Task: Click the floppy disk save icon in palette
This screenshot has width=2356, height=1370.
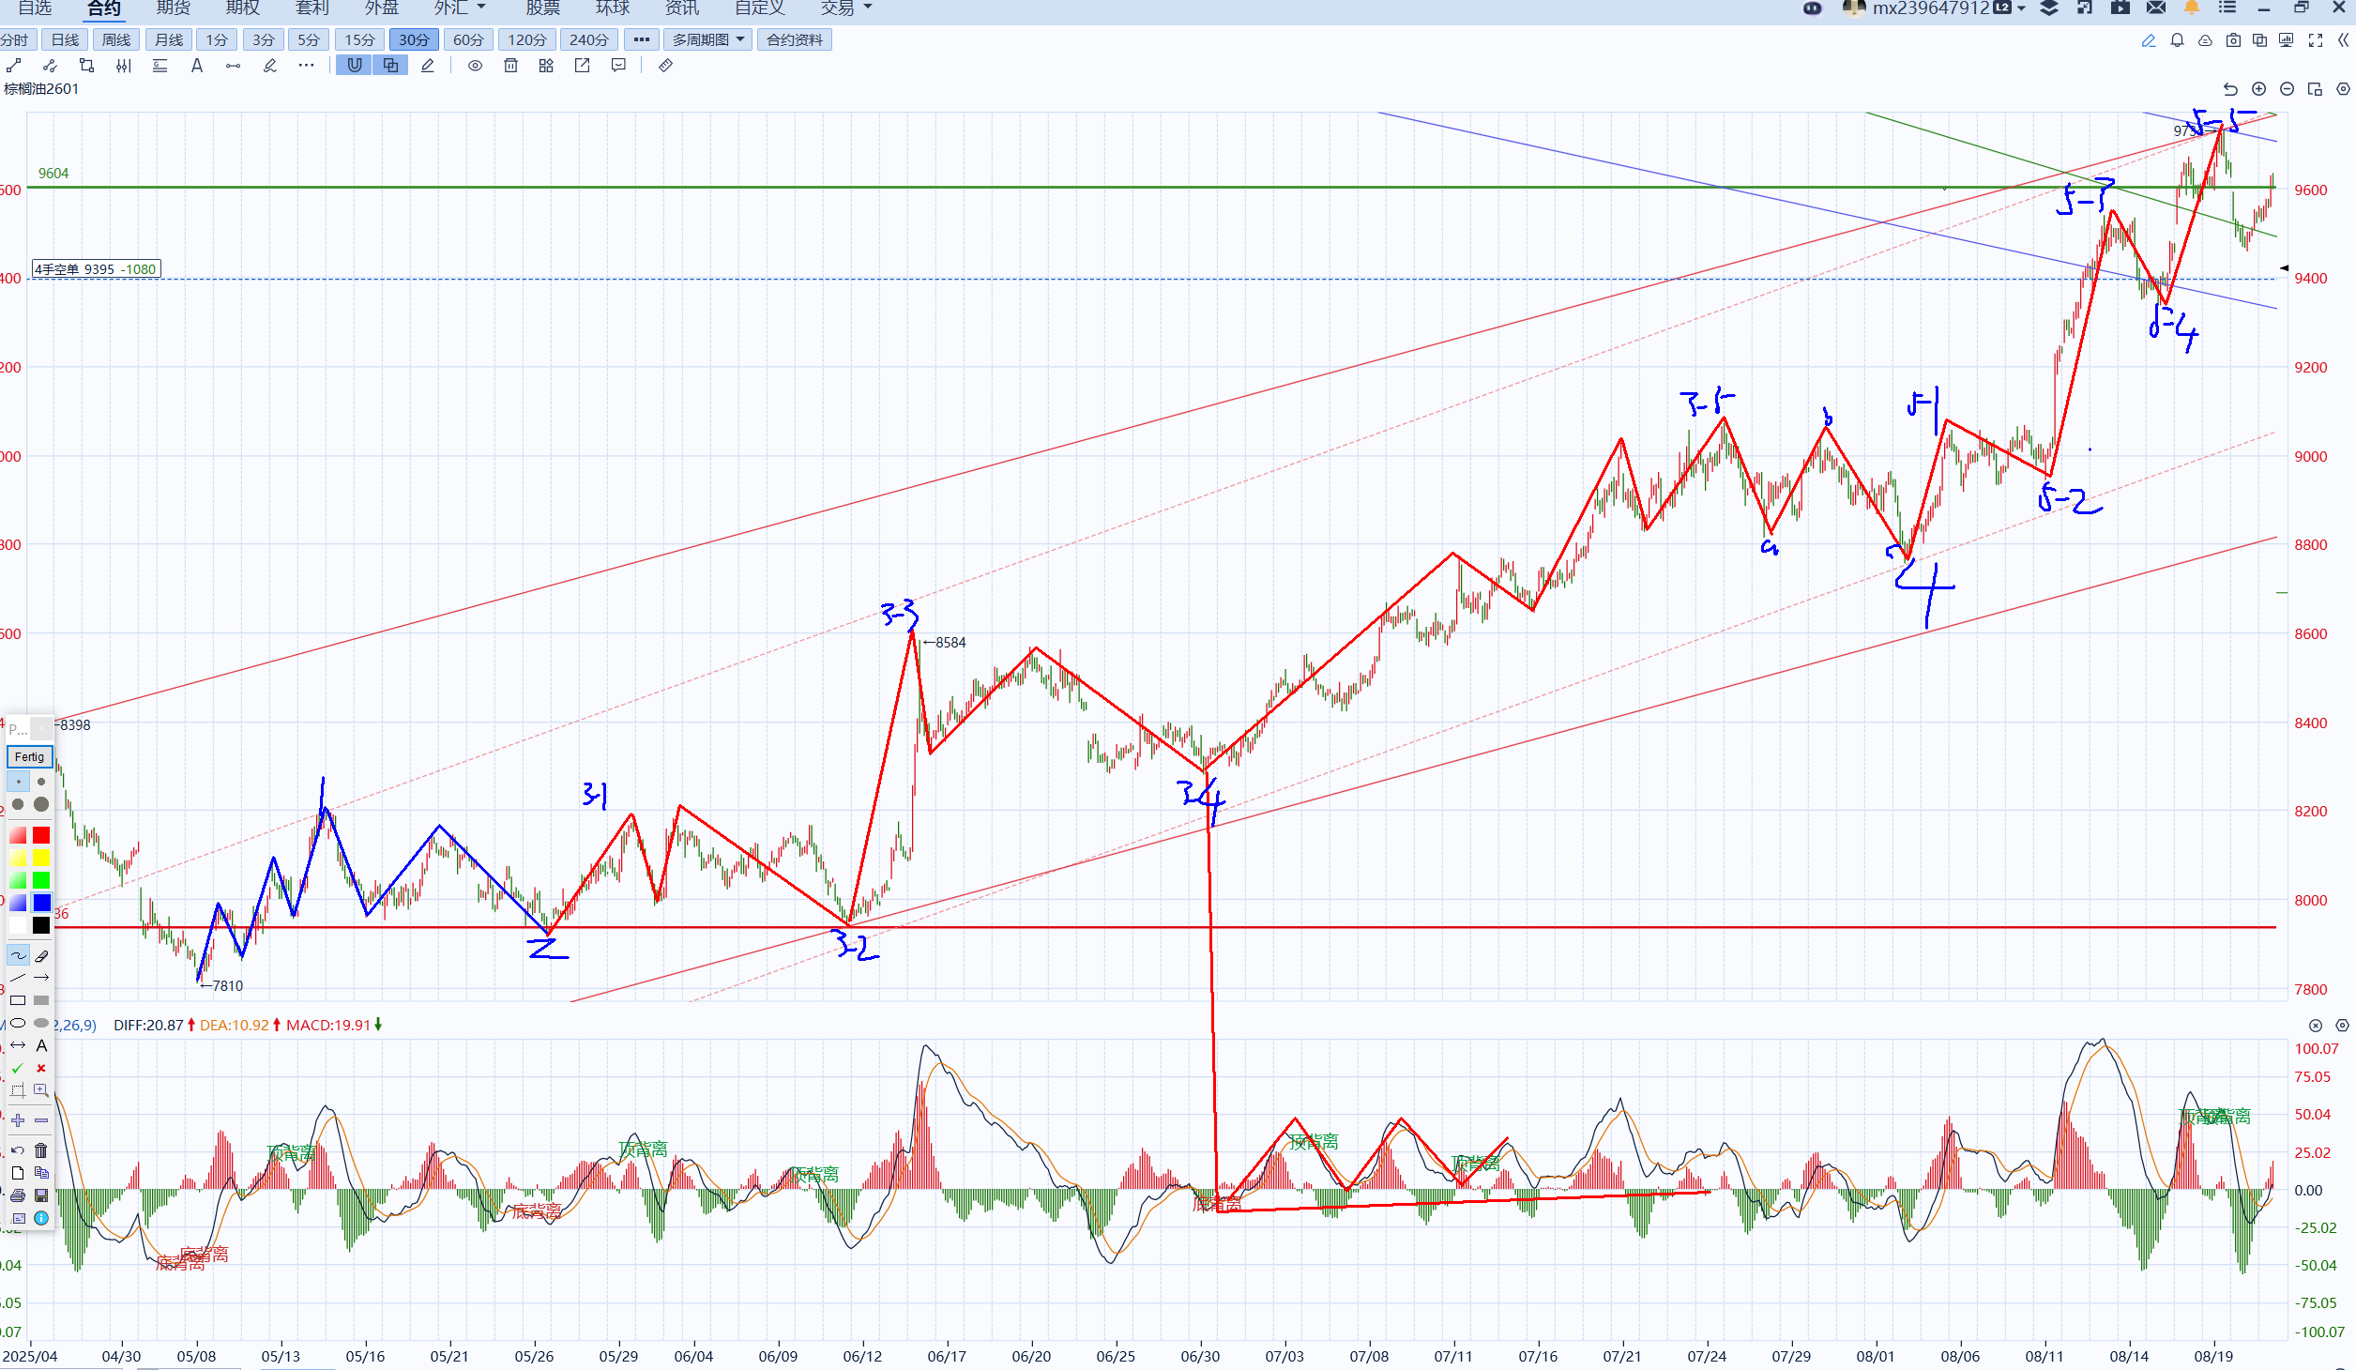Action: 41,1195
